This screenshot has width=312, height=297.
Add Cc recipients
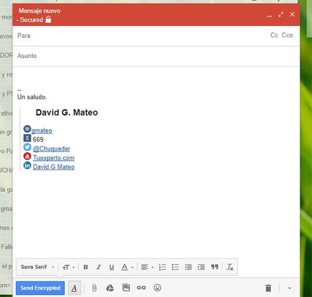(274, 35)
